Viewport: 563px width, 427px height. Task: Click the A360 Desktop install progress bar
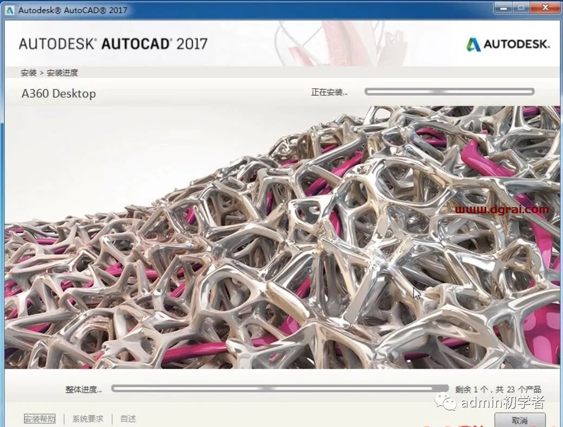pos(449,92)
